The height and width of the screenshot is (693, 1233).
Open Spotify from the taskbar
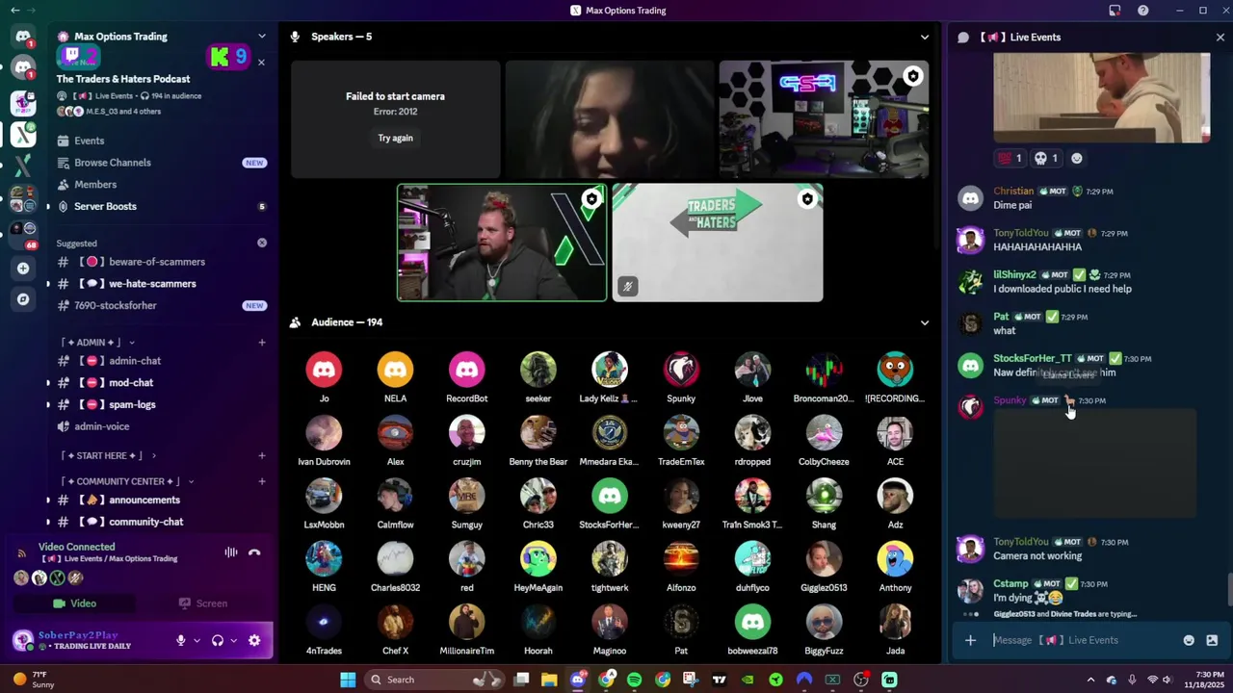pos(634,680)
